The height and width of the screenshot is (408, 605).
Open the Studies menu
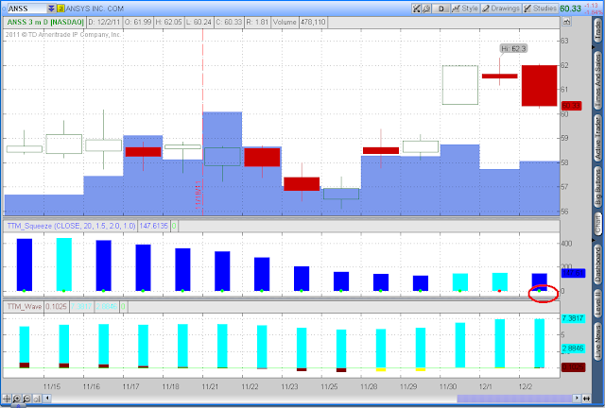[540, 8]
